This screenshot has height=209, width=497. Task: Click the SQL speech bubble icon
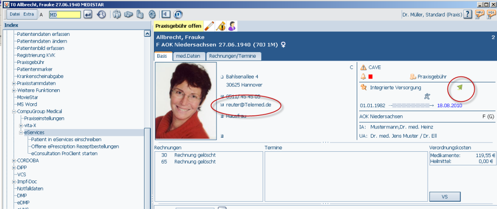[x=491, y=14]
